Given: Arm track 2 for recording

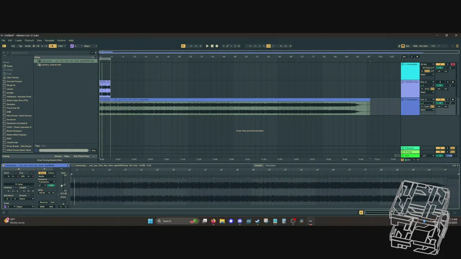Looking at the screenshot, I should point(453,82).
